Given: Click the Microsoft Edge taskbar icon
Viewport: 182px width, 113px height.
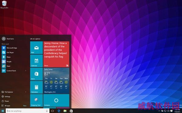Looking at the screenshot, I should point(59,111).
